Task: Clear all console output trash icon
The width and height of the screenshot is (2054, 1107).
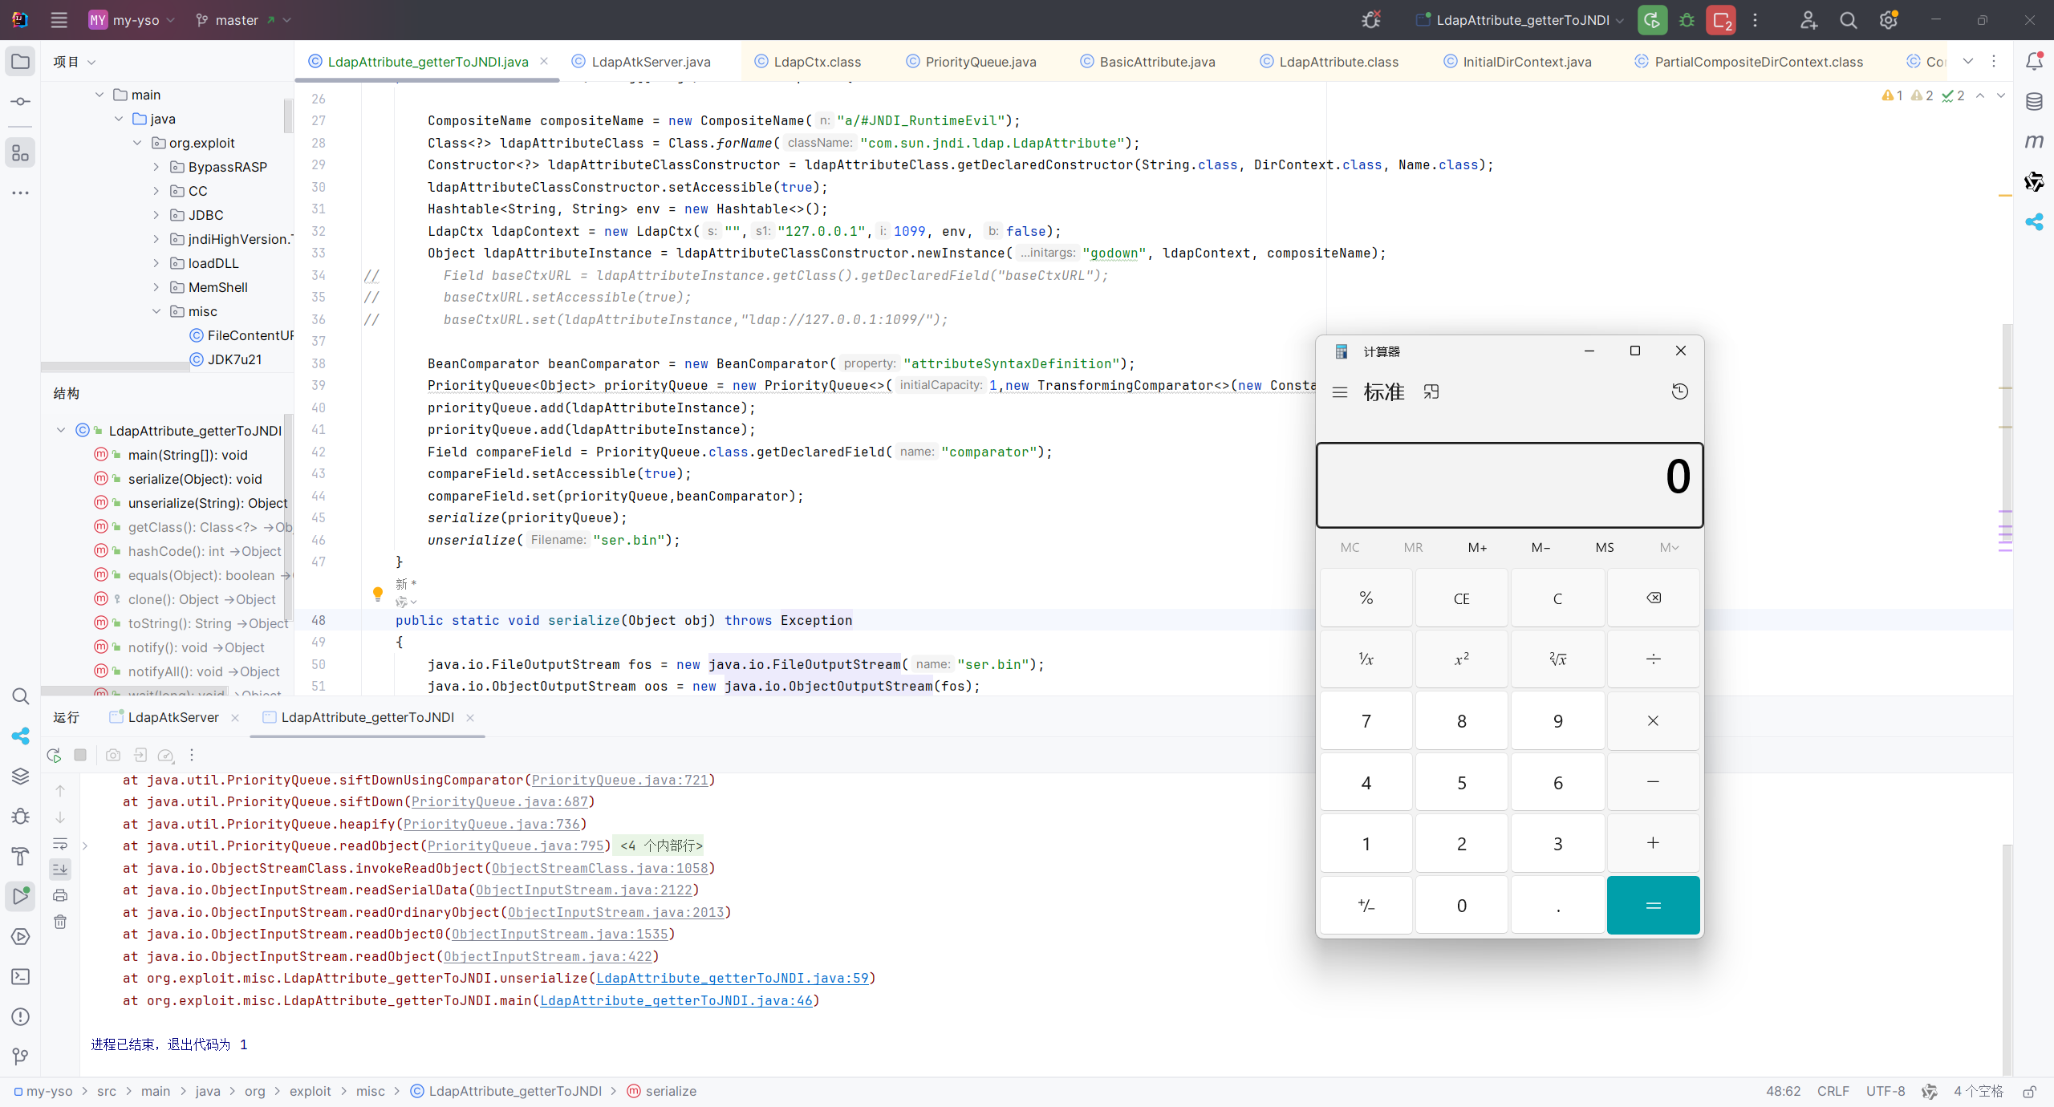Action: point(60,922)
